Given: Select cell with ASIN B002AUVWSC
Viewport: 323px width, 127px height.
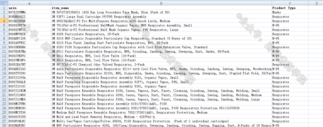Looking at the screenshot, I should point(30,43).
